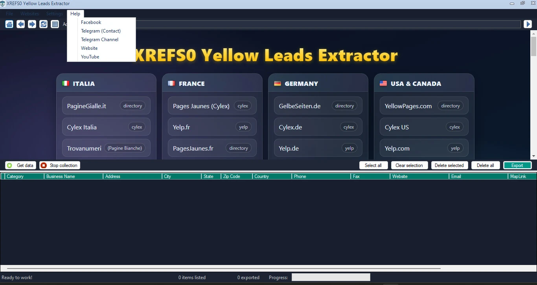Click the stop loading square icon

click(55, 24)
